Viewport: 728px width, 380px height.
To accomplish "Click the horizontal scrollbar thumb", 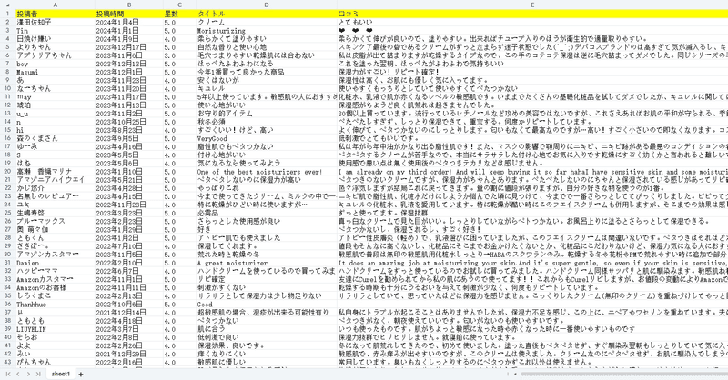I will point(624,374).
